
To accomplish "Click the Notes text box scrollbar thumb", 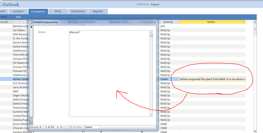I will pyautogui.click(x=151, y=36).
